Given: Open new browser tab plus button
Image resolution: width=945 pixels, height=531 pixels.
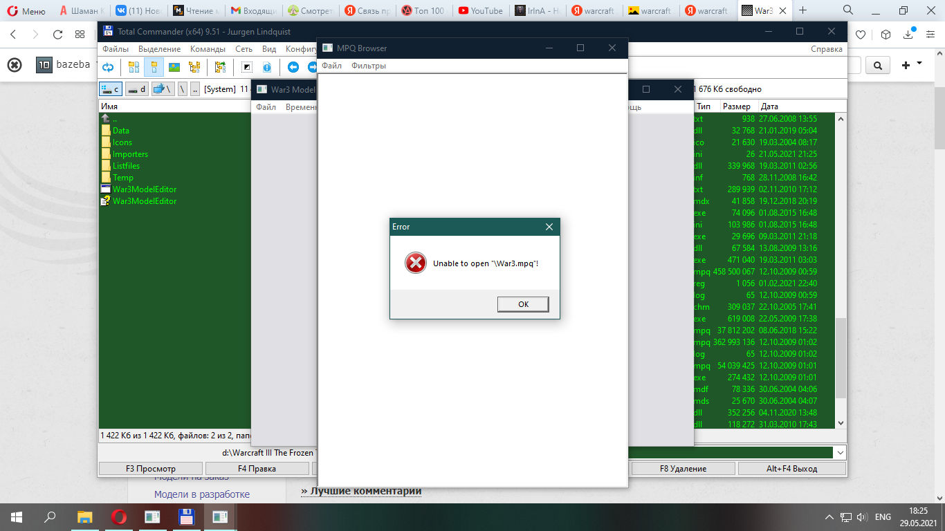Looking at the screenshot, I should pyautogui.click(x=802, y=10).
